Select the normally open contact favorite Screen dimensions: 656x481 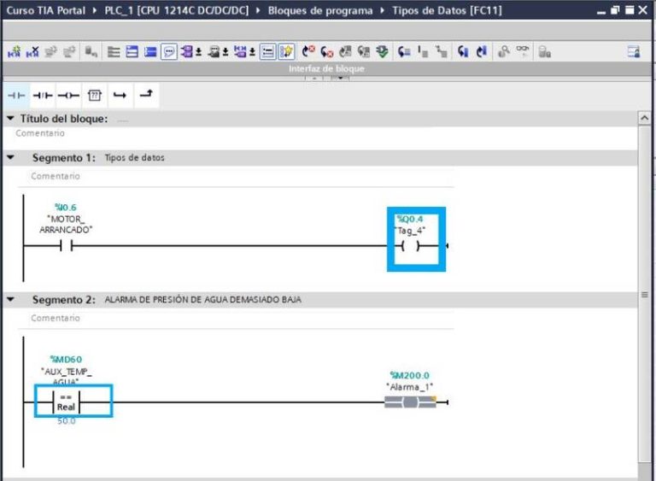pos(17,96)
